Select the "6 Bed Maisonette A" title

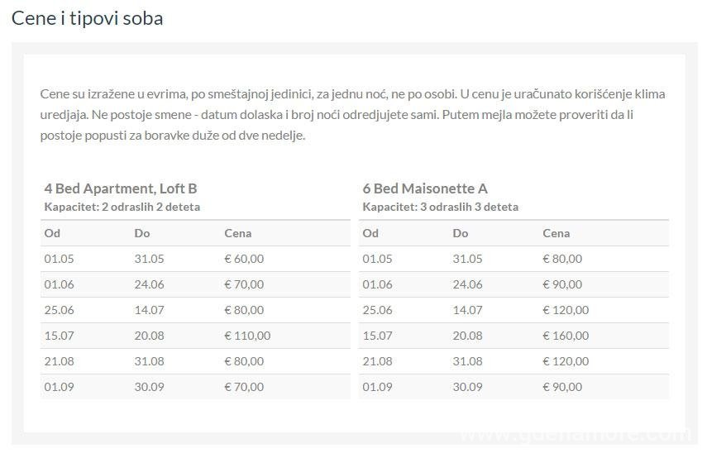click(x=424, y=188)
